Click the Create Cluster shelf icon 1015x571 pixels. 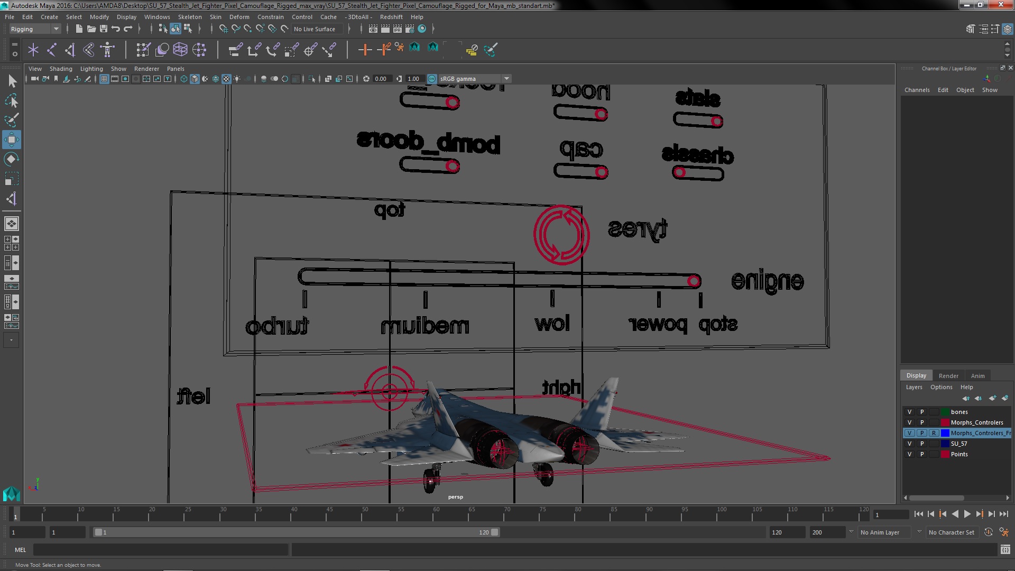coord(199,50)
